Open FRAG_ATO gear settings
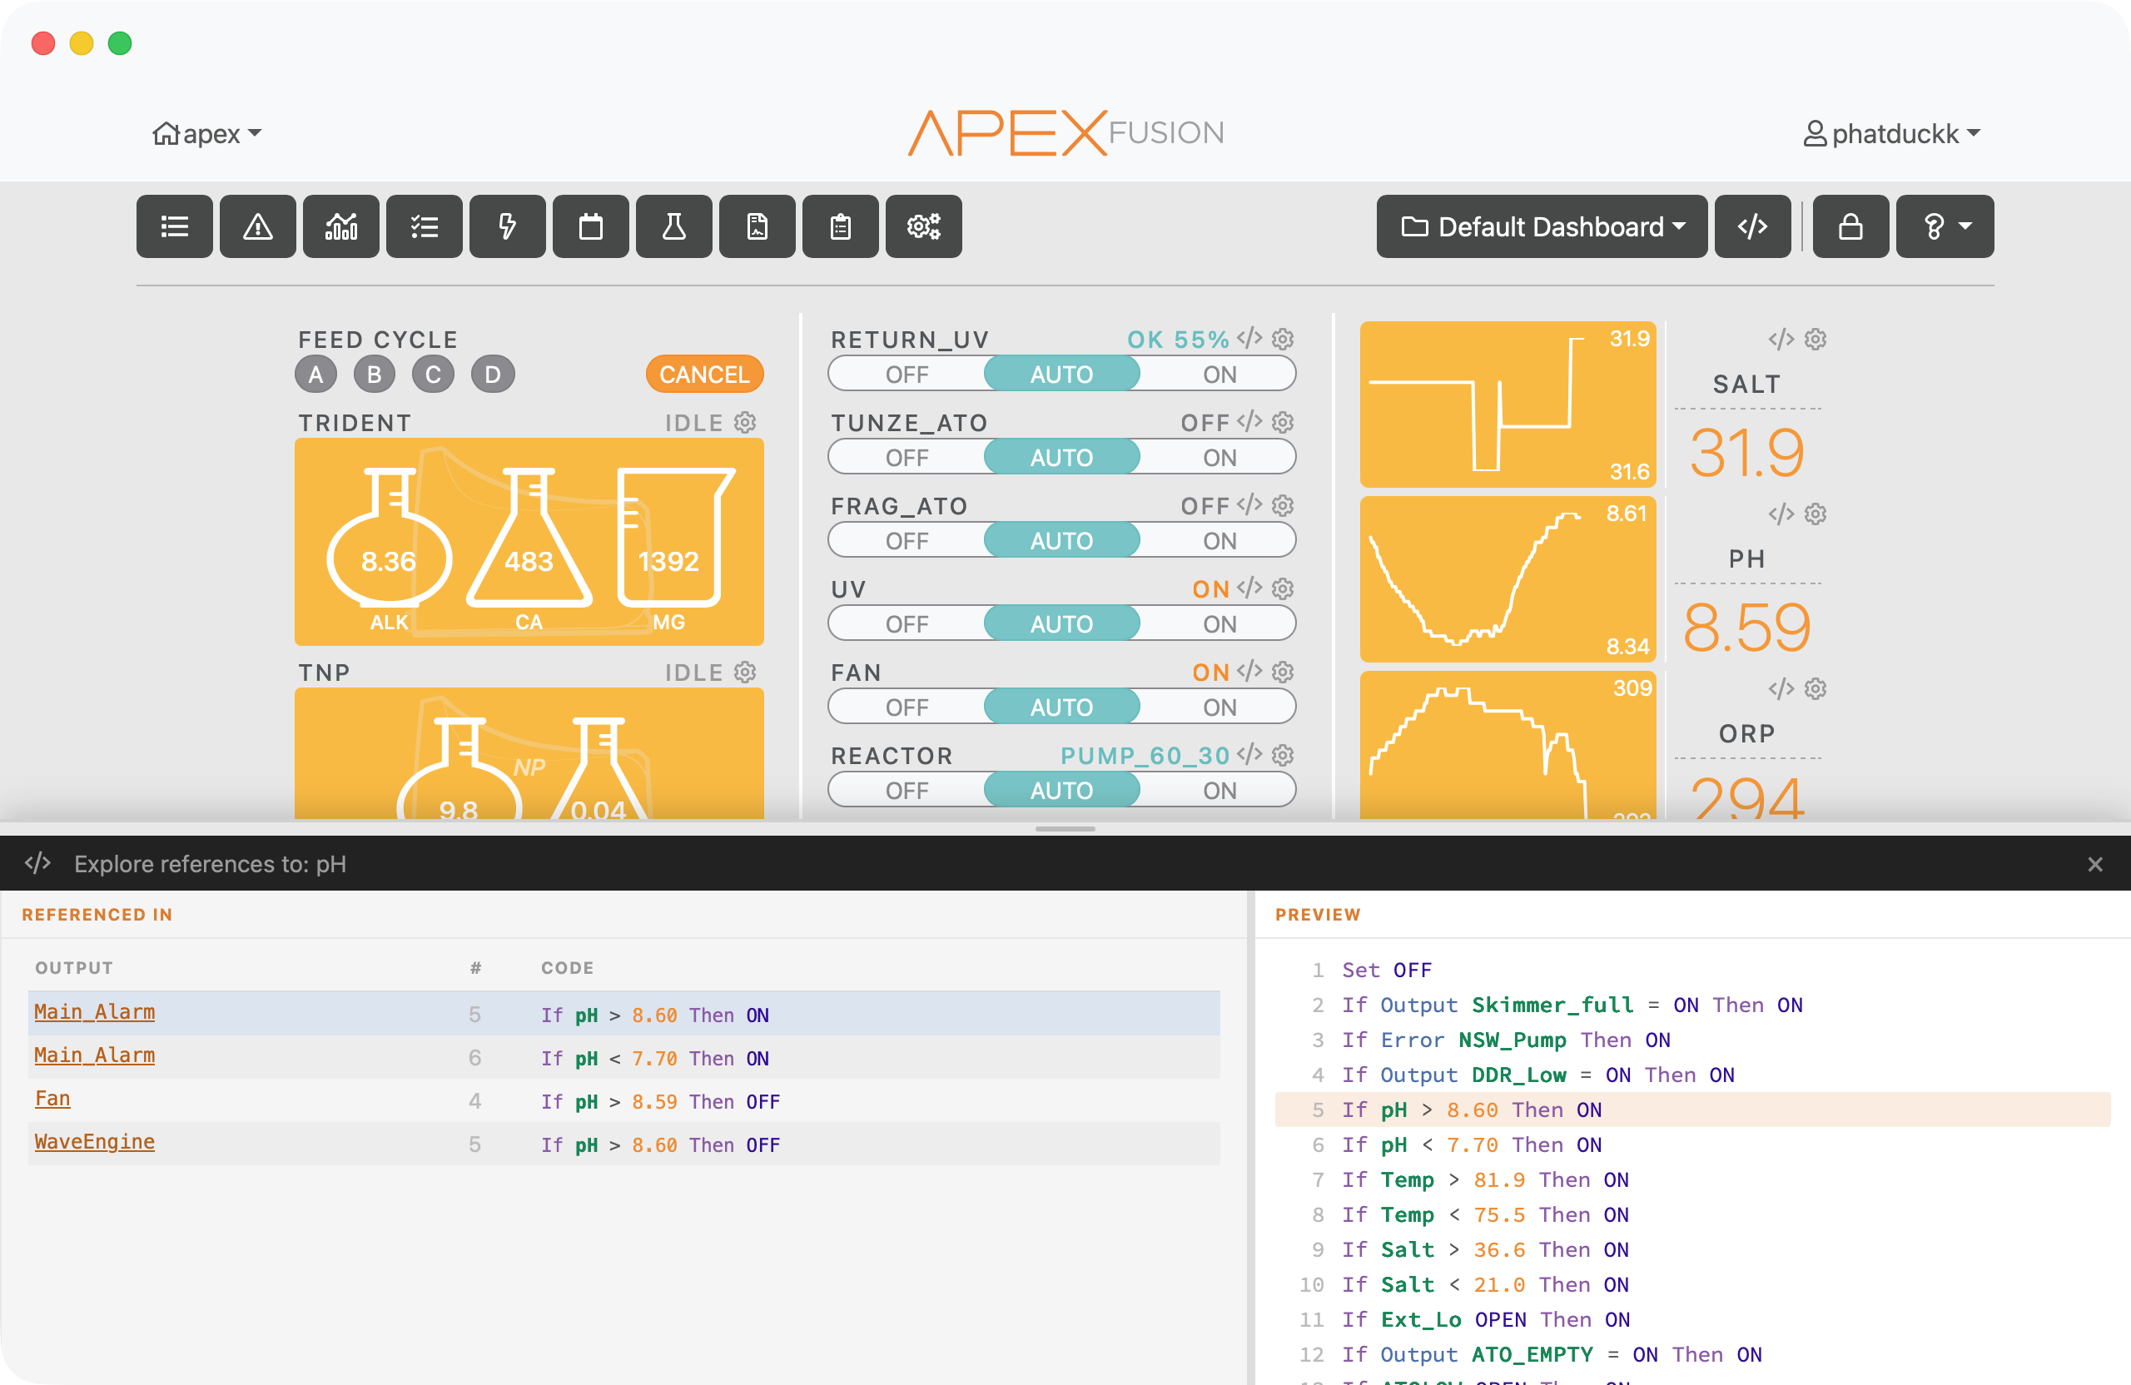The width and height of the screenshot is (2131, 1385). pos(1283,505)
